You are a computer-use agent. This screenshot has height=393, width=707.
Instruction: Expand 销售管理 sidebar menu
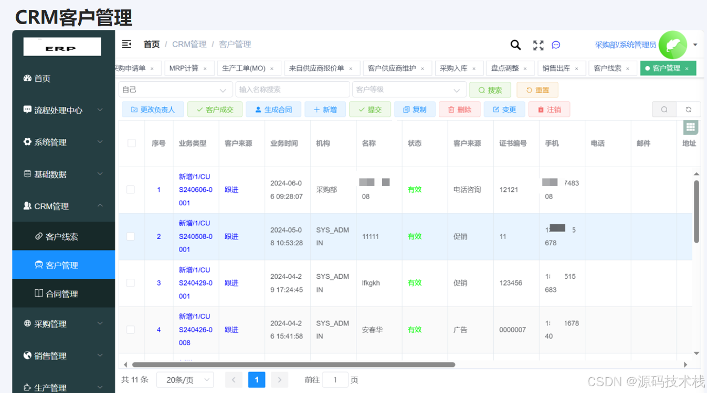pyautogui.click(x=64, y=356)
